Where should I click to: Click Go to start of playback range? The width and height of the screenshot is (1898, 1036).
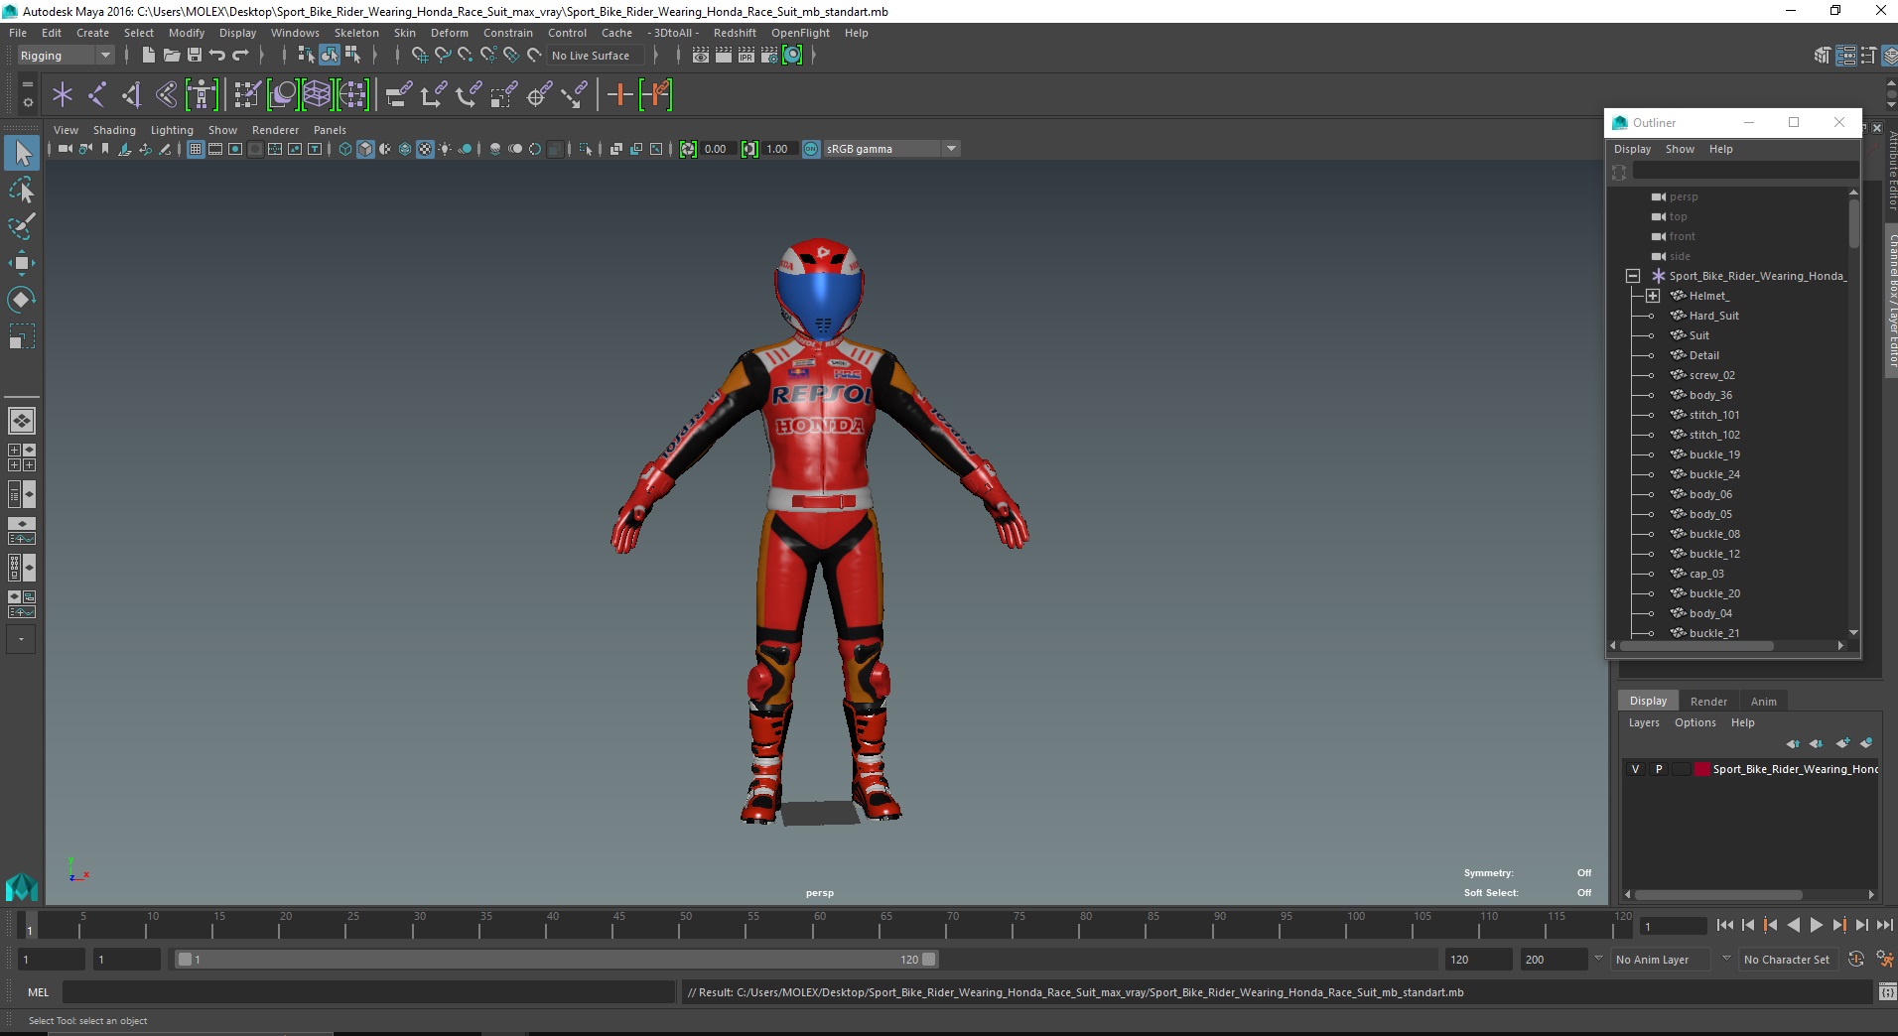[1724, 925]
